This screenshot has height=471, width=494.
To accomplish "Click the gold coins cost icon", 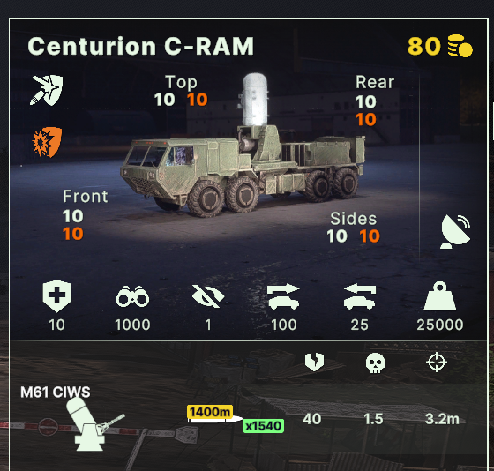I will click(x=460, y=46).
